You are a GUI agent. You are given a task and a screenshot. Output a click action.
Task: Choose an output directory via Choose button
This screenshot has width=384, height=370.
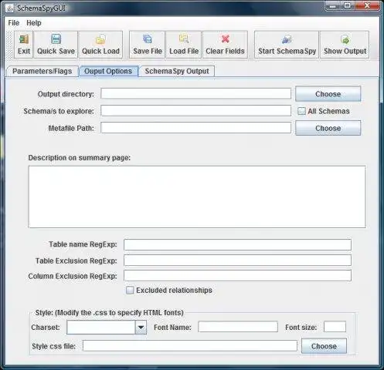click(328, 94)
